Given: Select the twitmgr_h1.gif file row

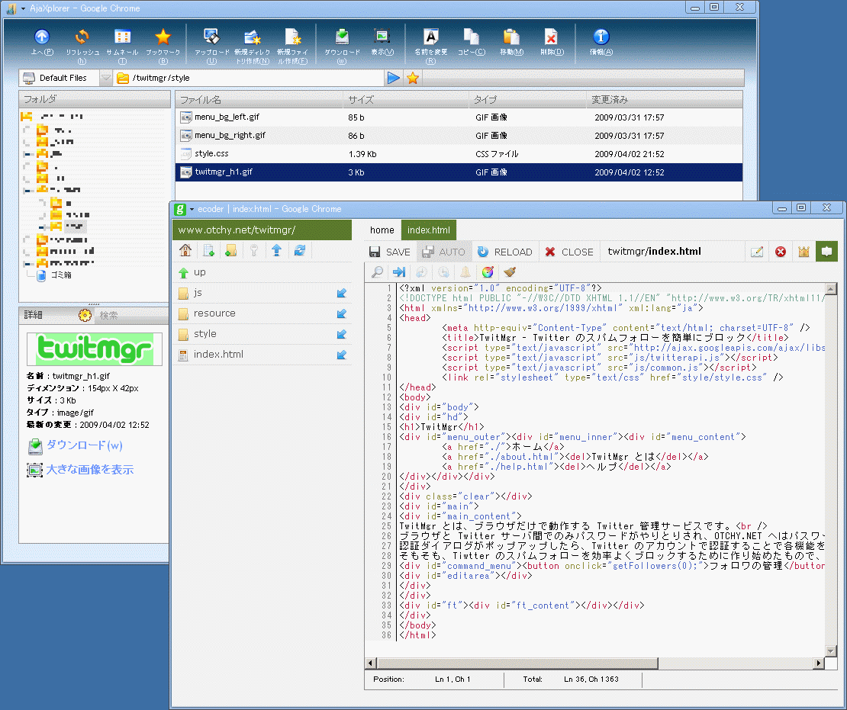Looking at the screenshot, I should pos(459,172).
